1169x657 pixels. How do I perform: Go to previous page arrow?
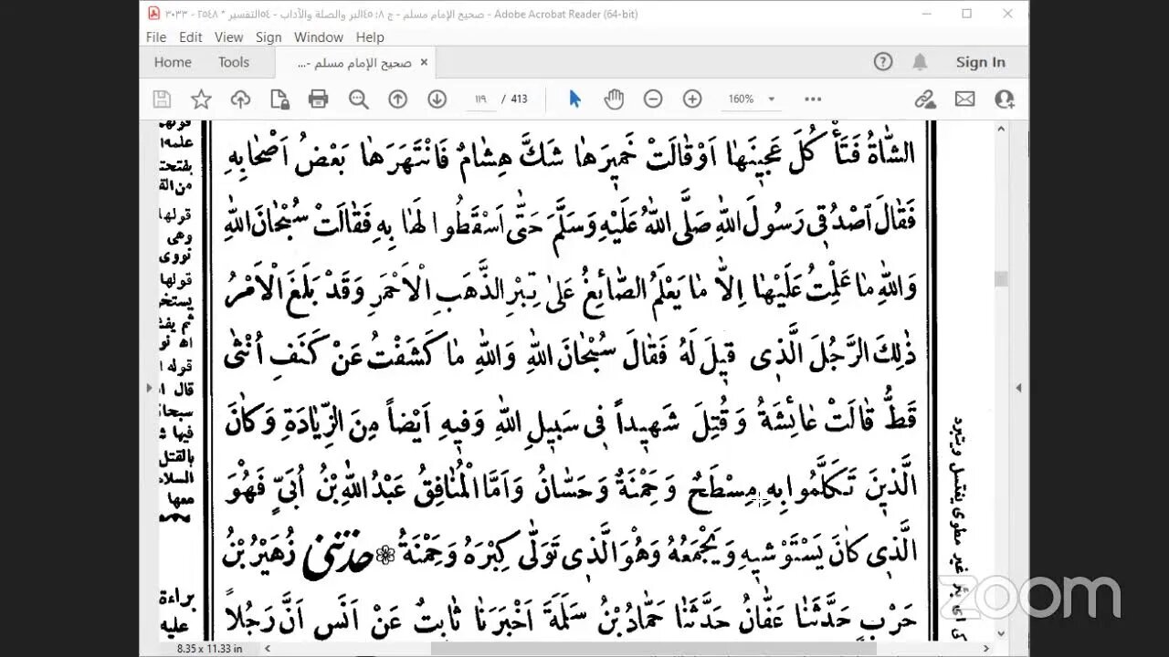(x=397, y=99)
